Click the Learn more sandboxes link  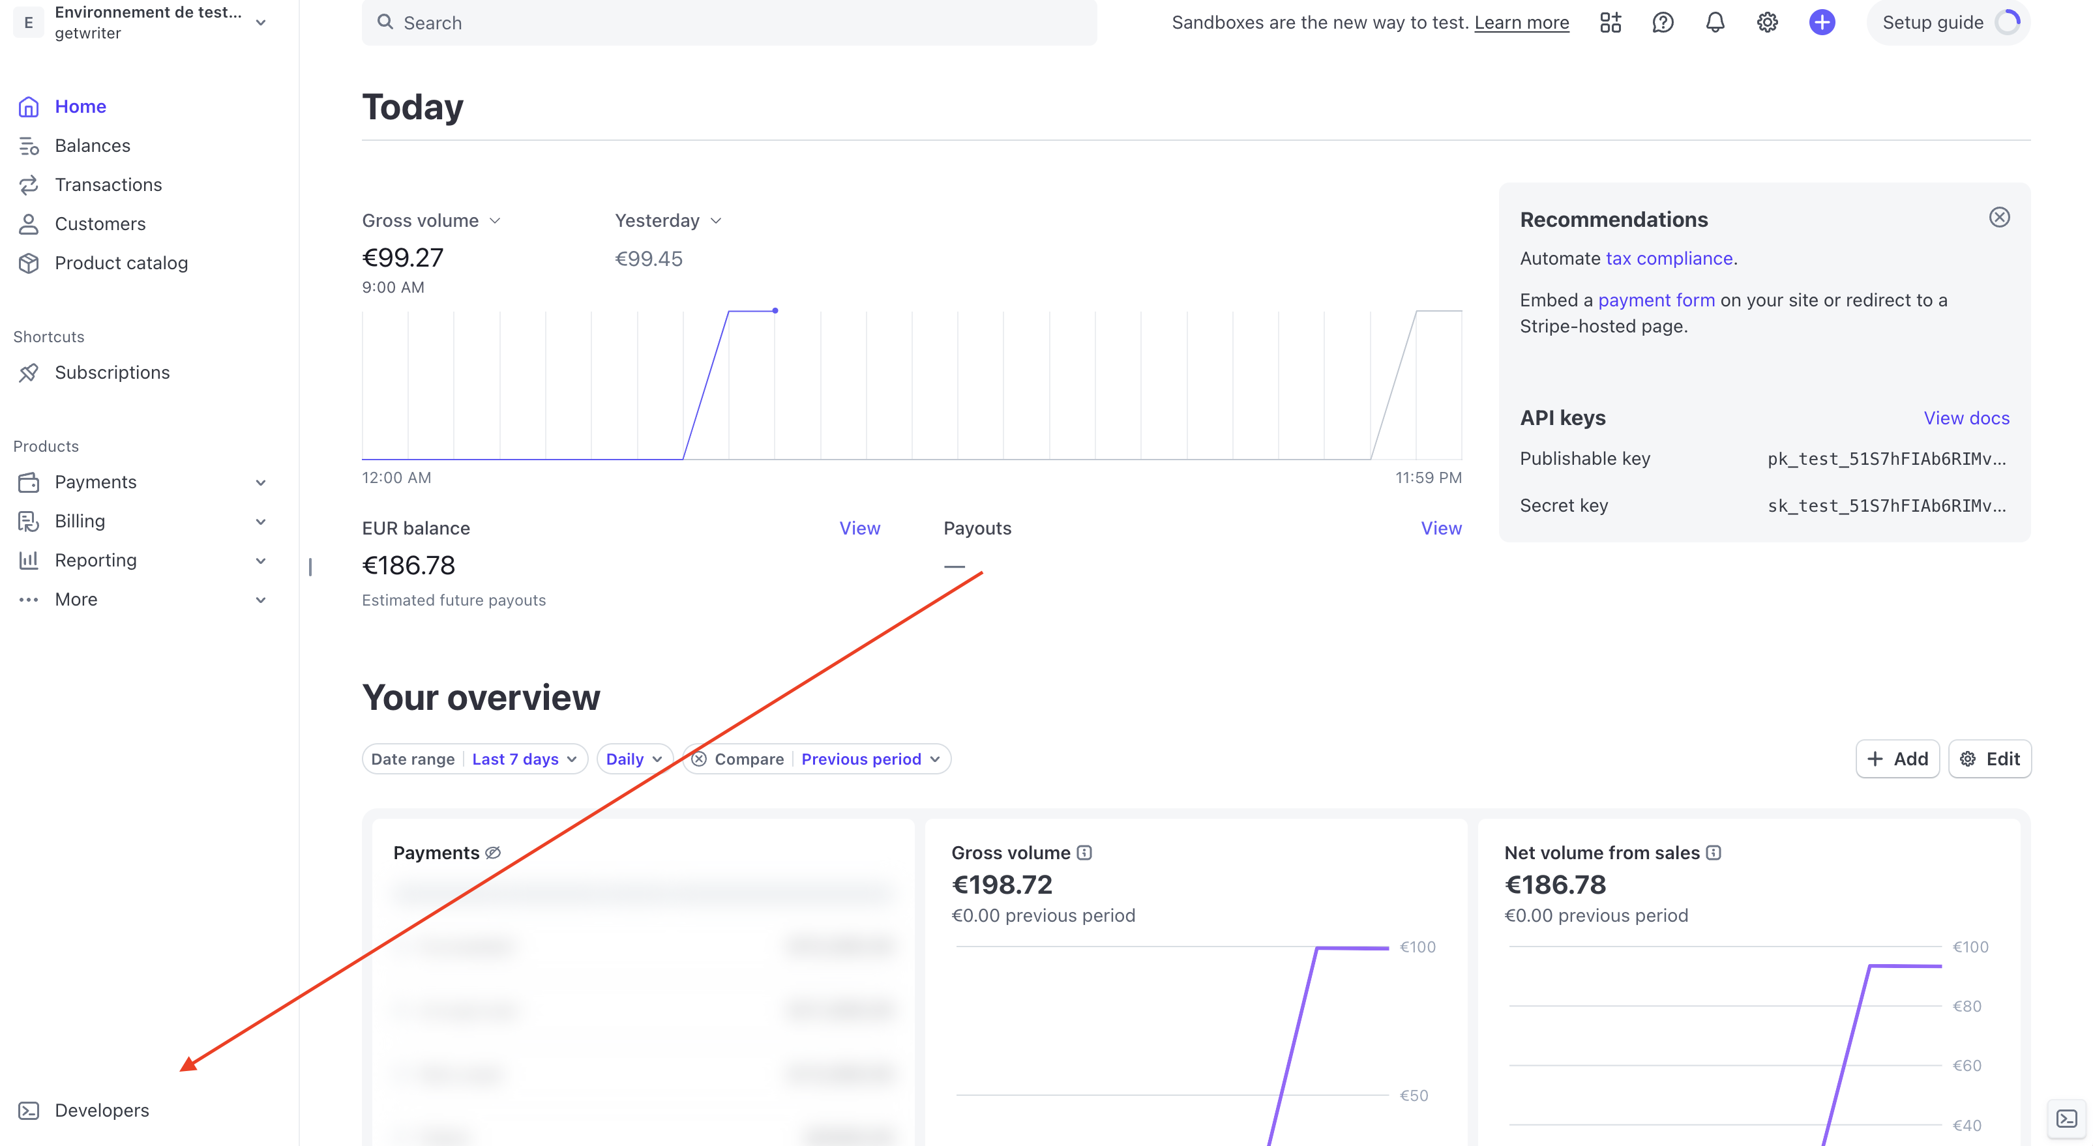point(1522,23)
